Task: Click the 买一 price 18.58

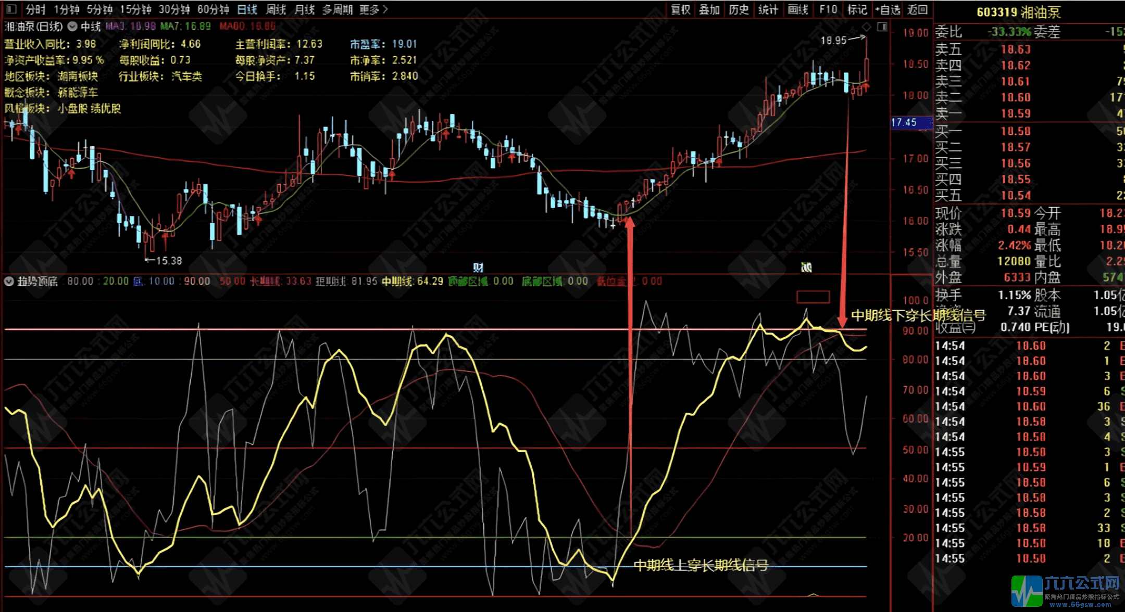Action: click(x=1016, y=131)
